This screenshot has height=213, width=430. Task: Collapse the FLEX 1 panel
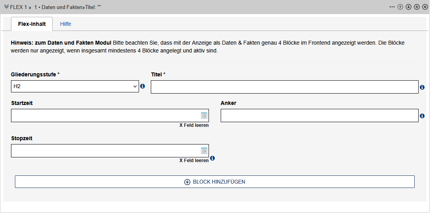tap(6, 7)
